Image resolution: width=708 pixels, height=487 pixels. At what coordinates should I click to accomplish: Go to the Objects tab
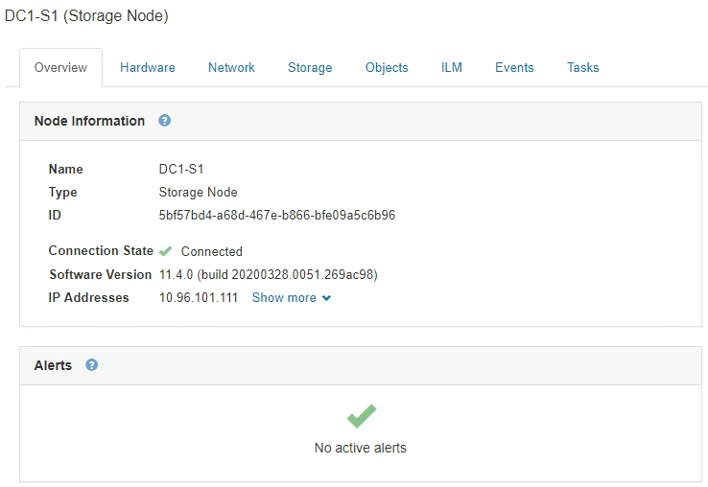pos(387,68)
